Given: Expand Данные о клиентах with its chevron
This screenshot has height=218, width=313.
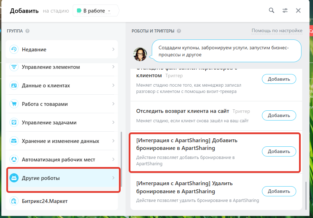Looking at the screenshot, I should click(113, 85).
